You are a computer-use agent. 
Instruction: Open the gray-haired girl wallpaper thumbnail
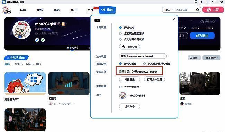[200, 84]
